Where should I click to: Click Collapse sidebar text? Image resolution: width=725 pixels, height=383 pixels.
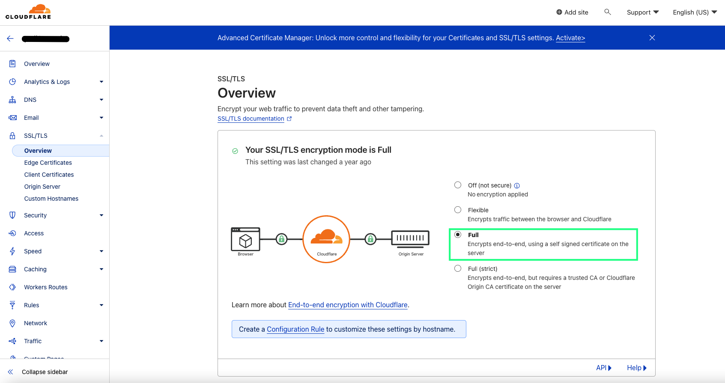pos(45,372)
